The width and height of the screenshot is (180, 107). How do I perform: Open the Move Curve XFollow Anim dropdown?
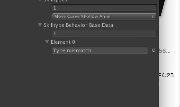(x=104, y=17)
